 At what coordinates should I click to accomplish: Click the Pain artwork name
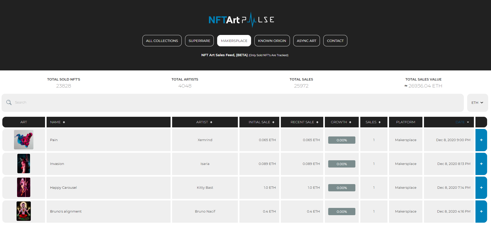tap(54, 140)
